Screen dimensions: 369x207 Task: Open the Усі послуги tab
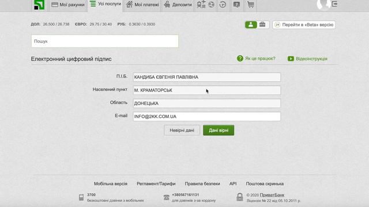coord(105,4)
